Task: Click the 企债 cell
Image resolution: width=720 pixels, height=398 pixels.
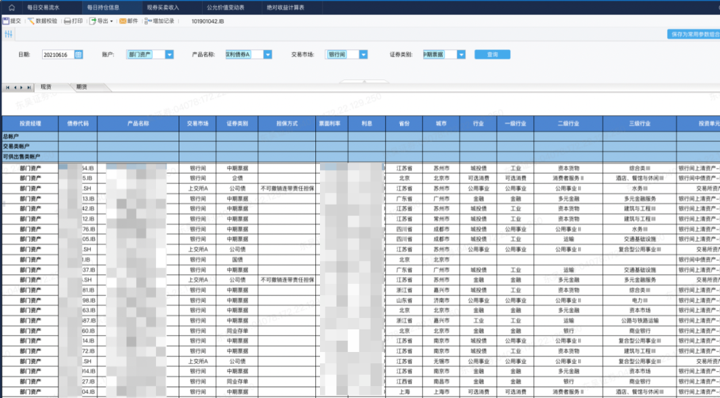Action: point(237,178)
